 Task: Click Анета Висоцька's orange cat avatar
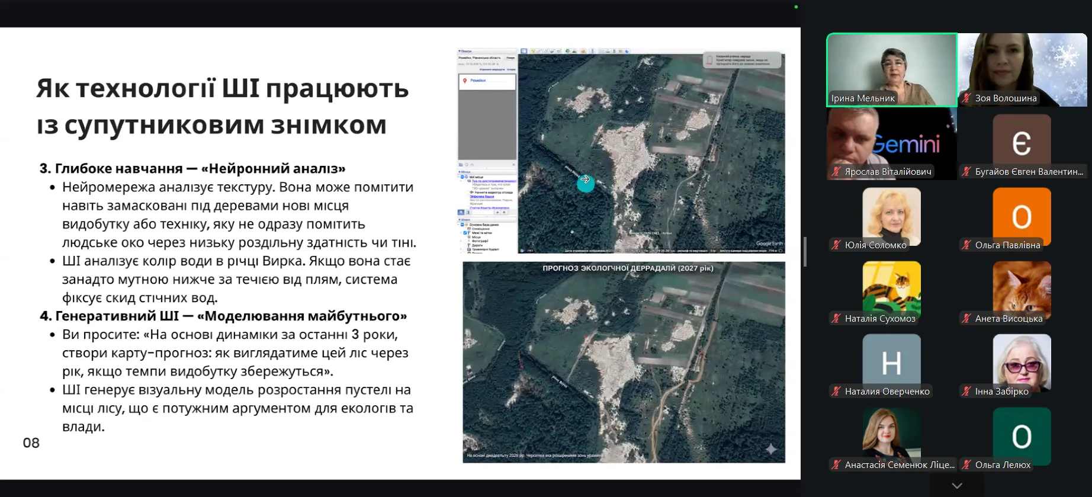1022,289
